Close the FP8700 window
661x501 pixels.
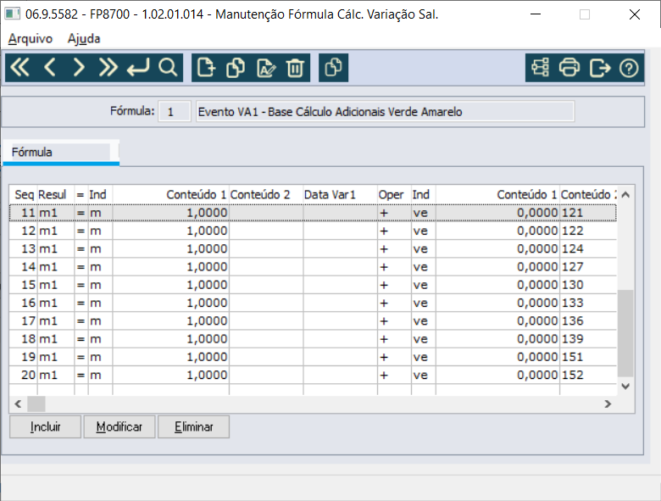click(x=635, y=14)
